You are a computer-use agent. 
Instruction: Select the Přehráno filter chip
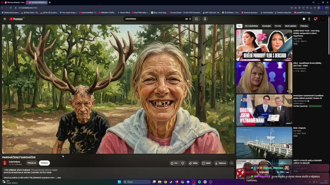coord(304,26)
